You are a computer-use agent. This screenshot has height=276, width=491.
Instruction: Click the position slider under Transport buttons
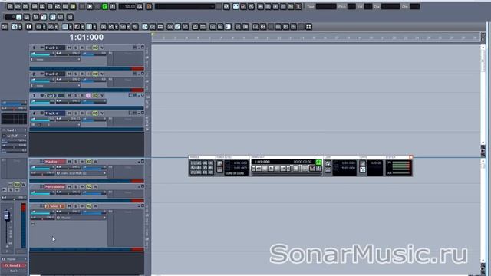[x=286, y=174]
